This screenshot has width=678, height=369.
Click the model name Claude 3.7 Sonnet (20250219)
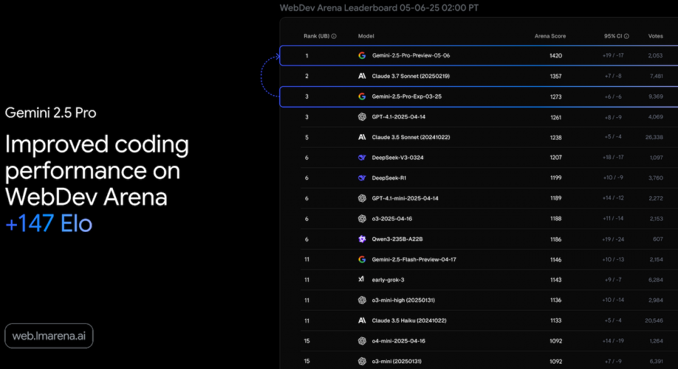pos(411,76)
